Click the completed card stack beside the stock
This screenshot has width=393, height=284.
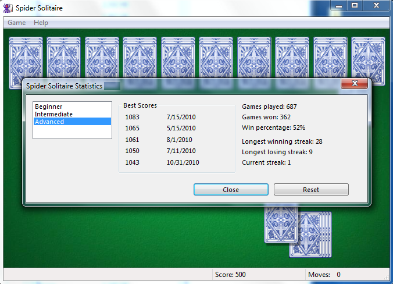(281, 224)
